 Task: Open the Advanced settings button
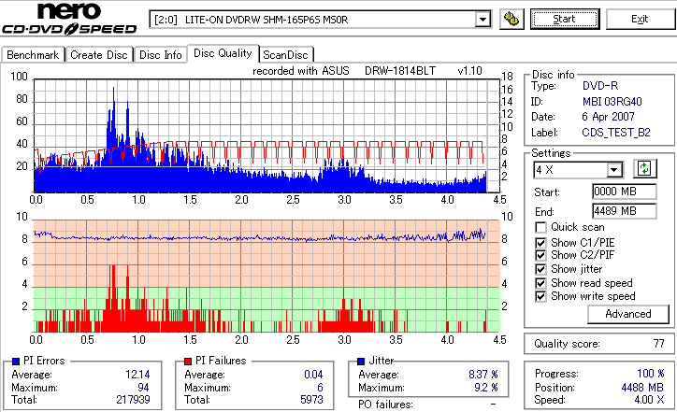pyautogui.click(x=628, y=314)
